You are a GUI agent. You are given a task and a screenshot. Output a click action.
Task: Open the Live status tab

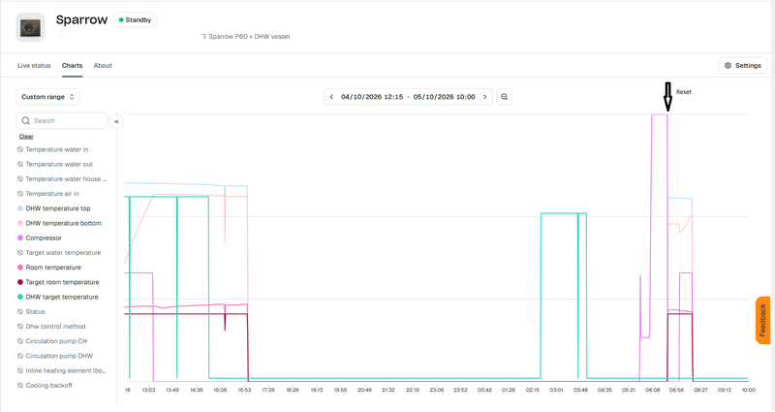34,65
